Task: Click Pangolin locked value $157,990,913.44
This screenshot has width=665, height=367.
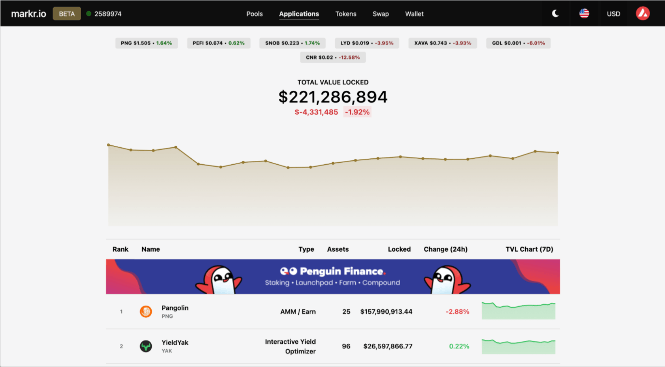Action: click(x=386, y=311)
